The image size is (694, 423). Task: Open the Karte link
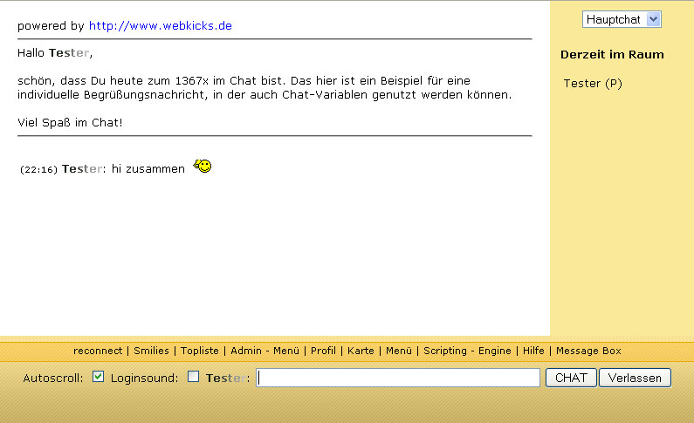[x=361, y=351]
